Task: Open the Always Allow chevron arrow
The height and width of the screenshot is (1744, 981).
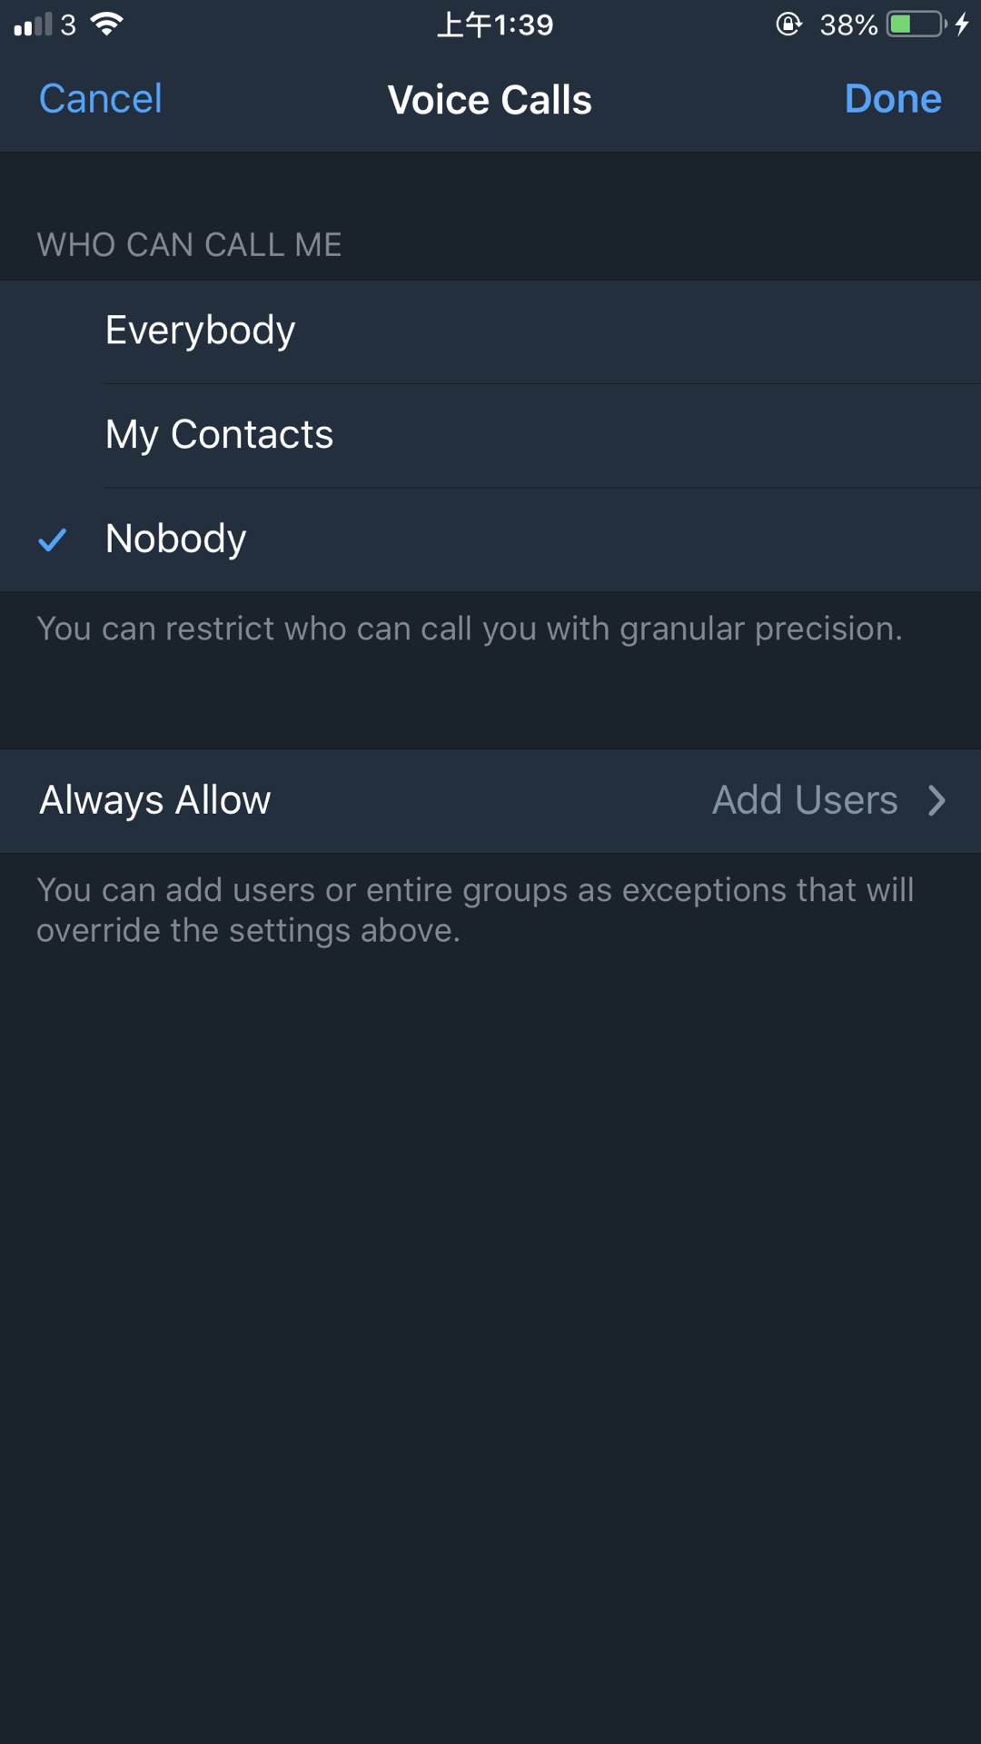Action: [936, 800]
